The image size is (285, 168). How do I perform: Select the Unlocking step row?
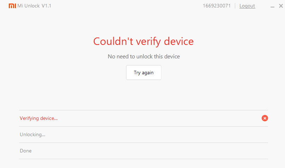(32, 135)
